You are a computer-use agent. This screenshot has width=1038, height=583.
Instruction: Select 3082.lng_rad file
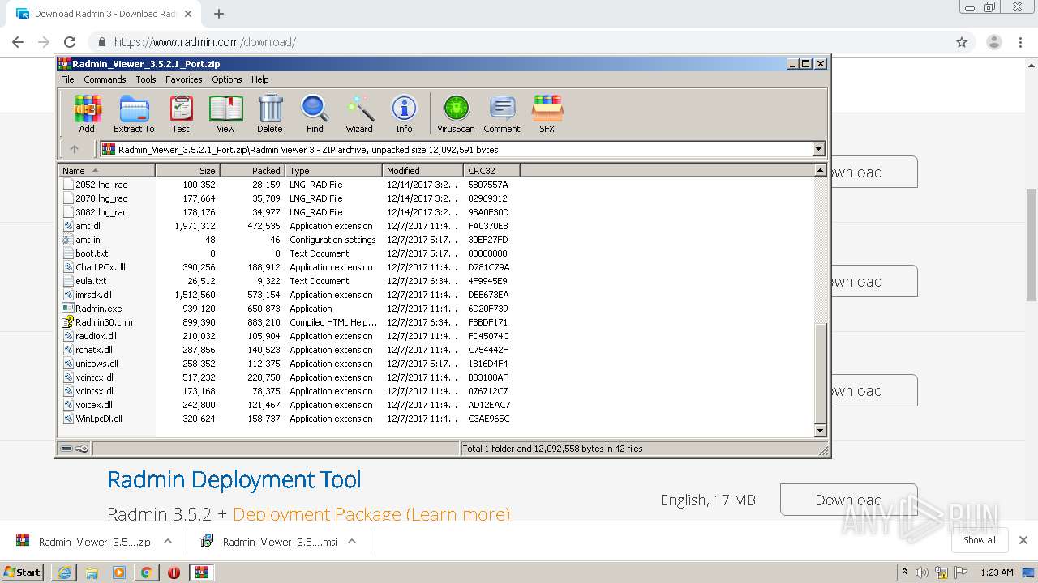[101, 212]
